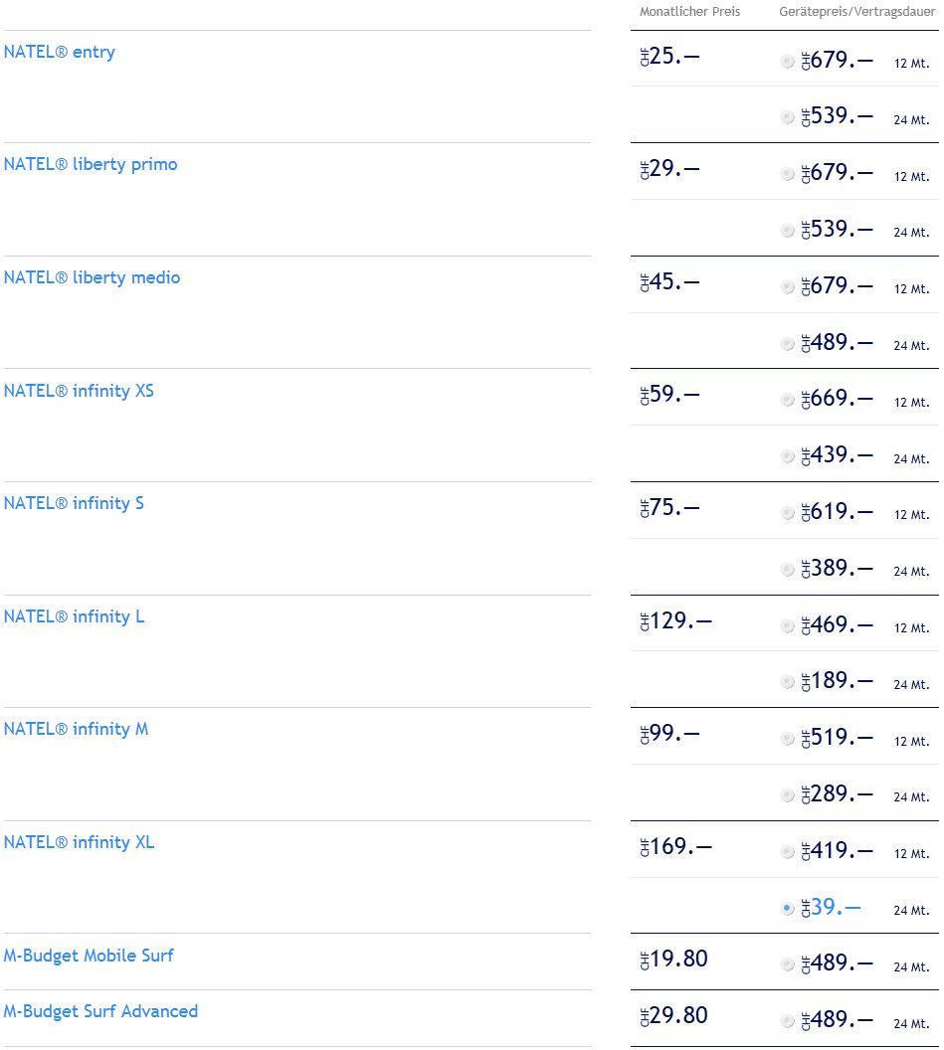Select NATEL entry 12 Mt. for CHF 679
944x1050 pixels.
(788, 62)
